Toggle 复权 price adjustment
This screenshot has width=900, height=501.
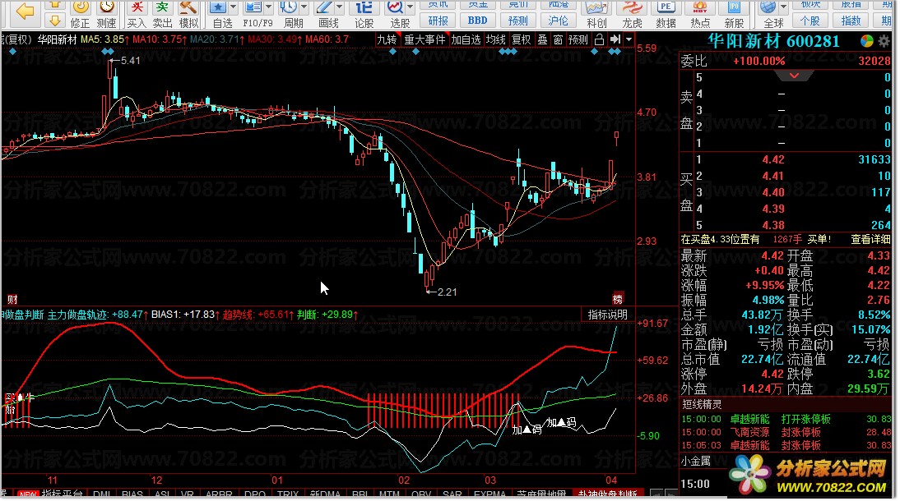pos(522,39)
